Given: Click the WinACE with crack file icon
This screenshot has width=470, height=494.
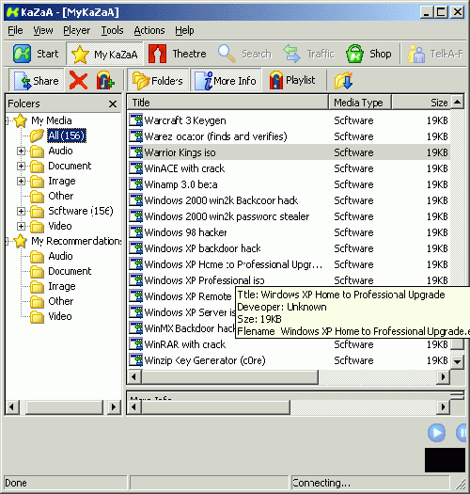Looking at the screenshot, I should [135, 168].
